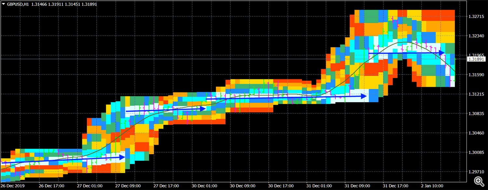The width and height of the screenshot is (488, 190).
Task: Click the 27 Dec 01:00 time label
Action: tap(90, 186)
